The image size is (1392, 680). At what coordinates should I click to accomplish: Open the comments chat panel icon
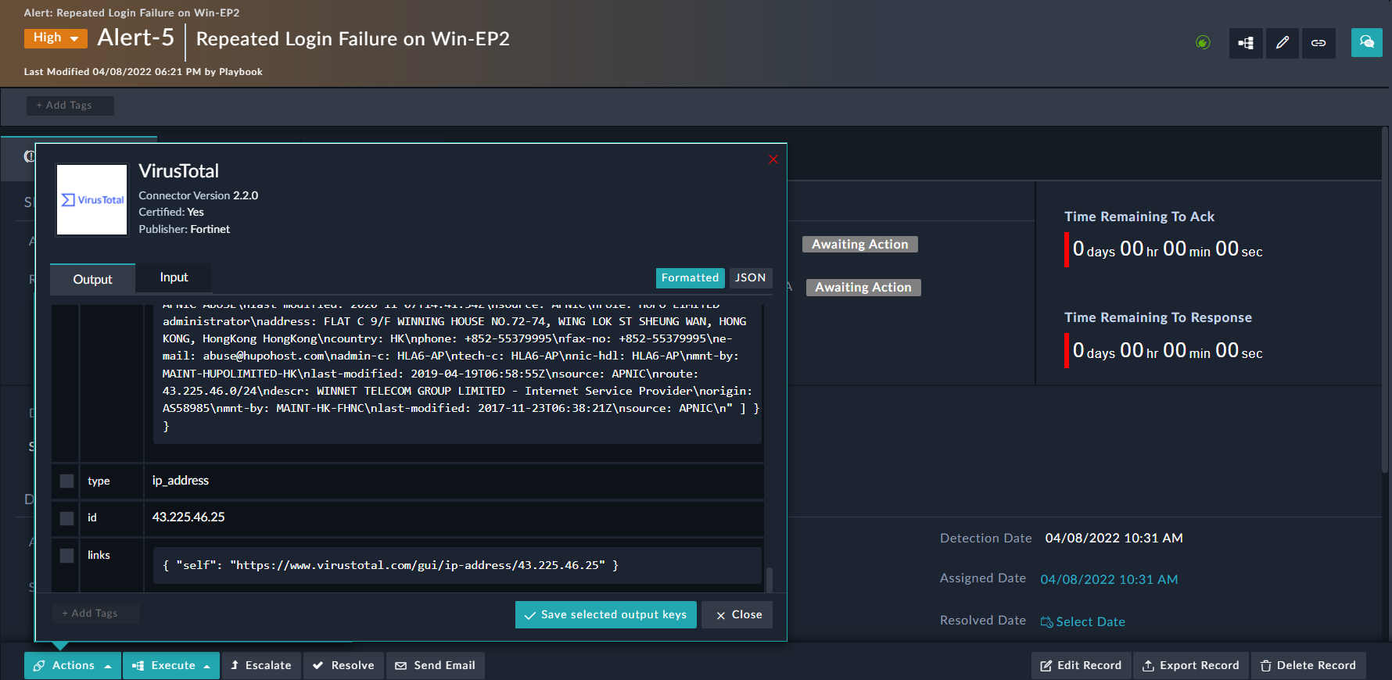(x=1367, y=42)
